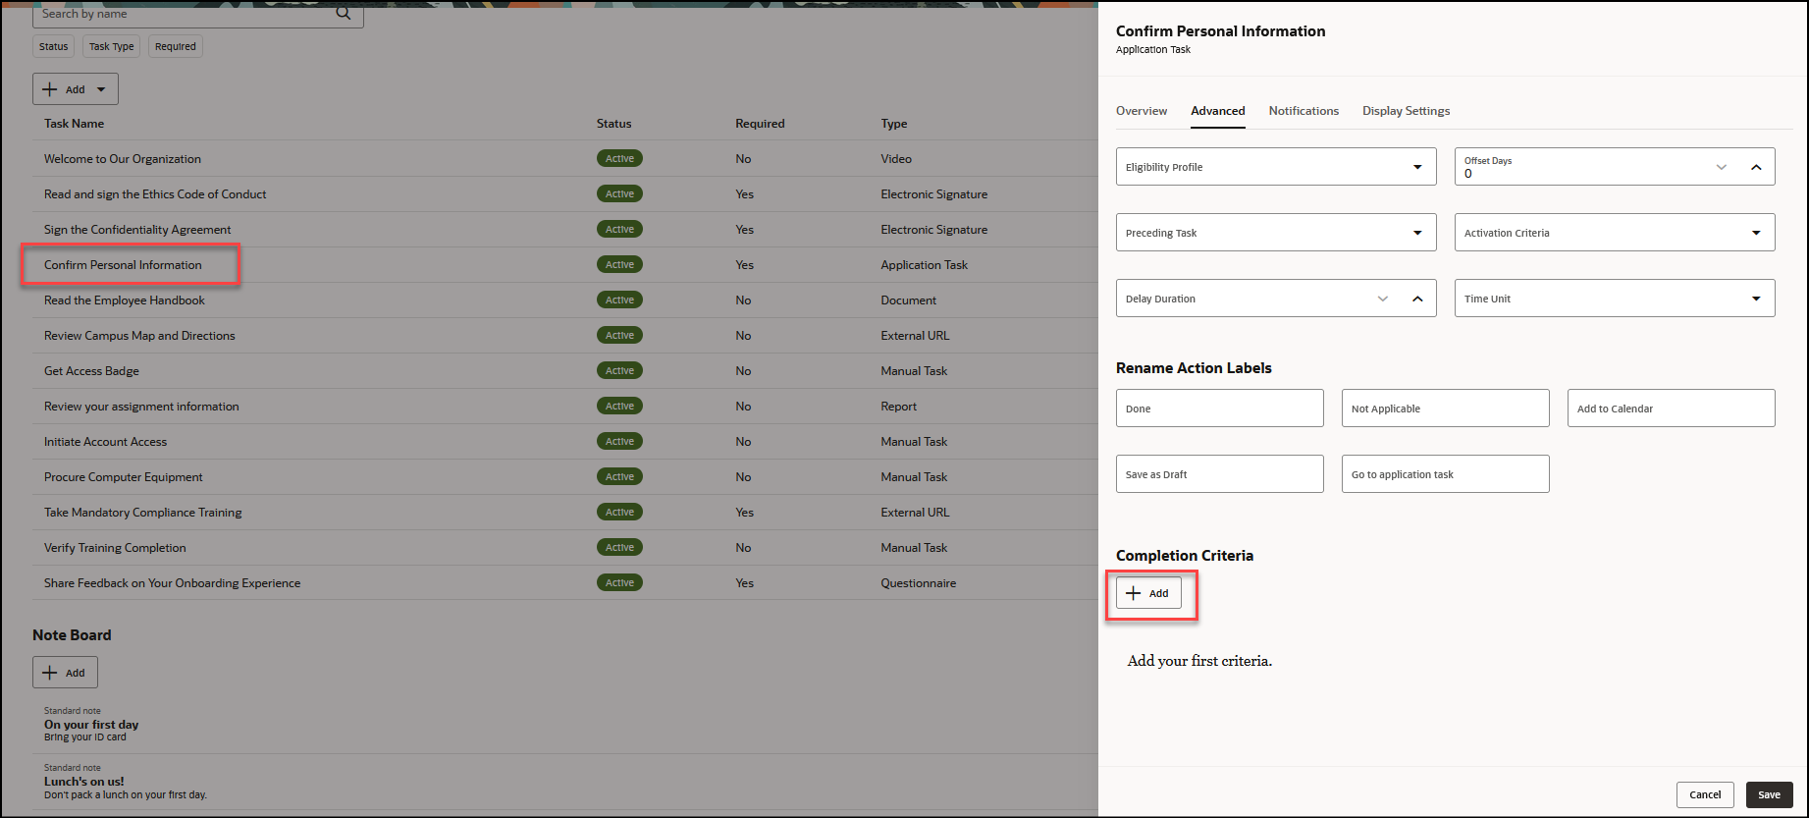1809x818 pixels.
Task: Click the Report type cell
Action: click(x=898, y=407)
